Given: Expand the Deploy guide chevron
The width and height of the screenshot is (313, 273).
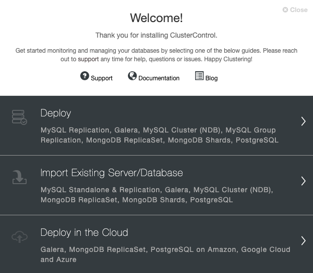Looking at the screenshot, I should pyautogui.click(x=303, y=121).
